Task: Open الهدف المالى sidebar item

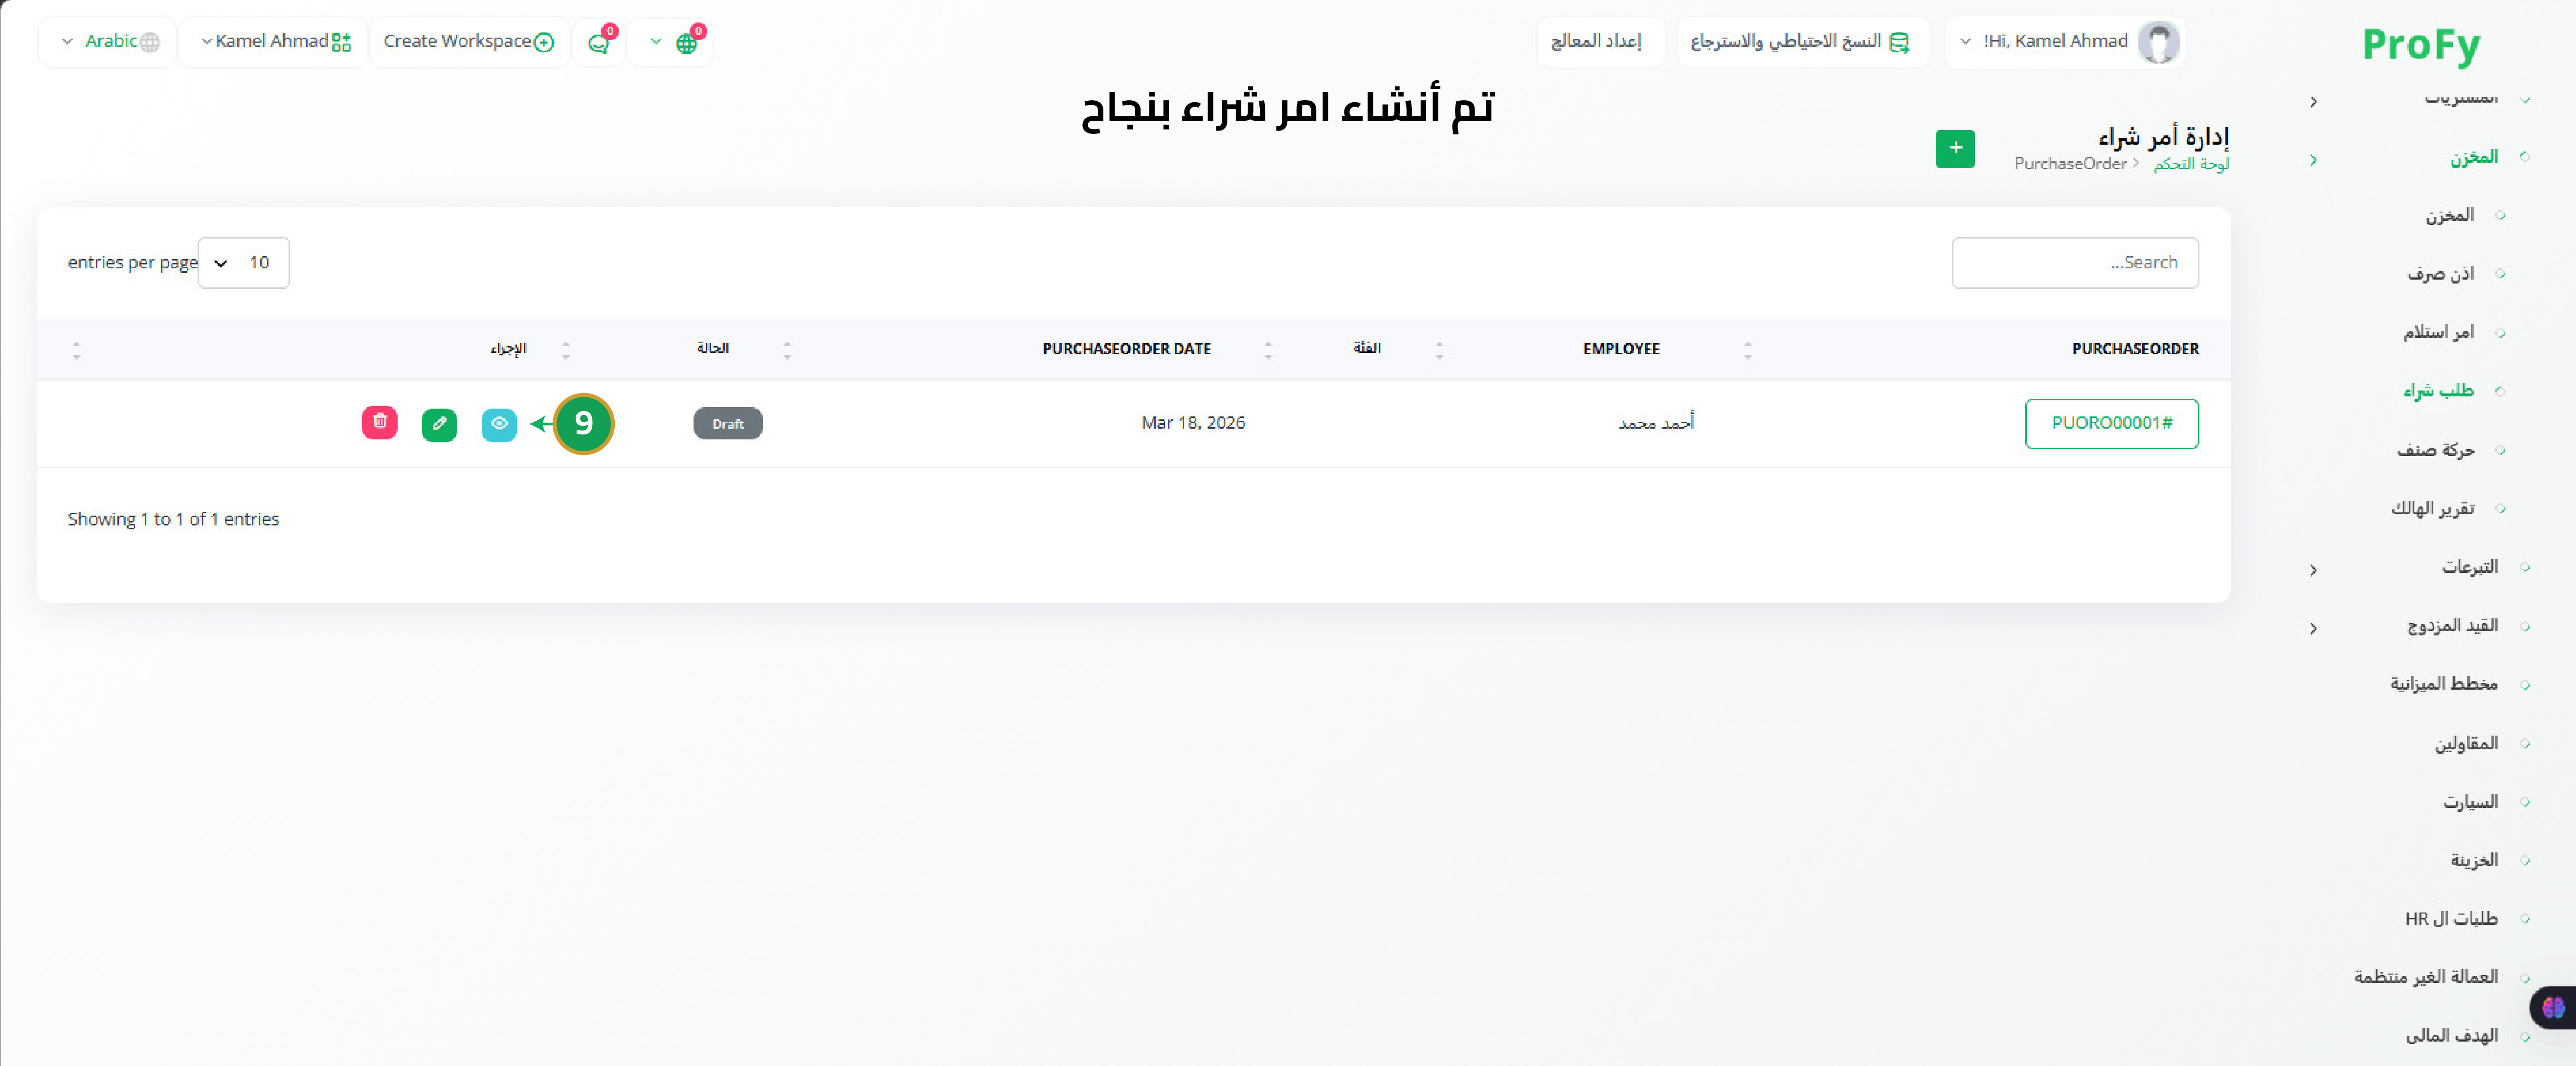Action: pyautogui.click(x=2452, y=1036)
